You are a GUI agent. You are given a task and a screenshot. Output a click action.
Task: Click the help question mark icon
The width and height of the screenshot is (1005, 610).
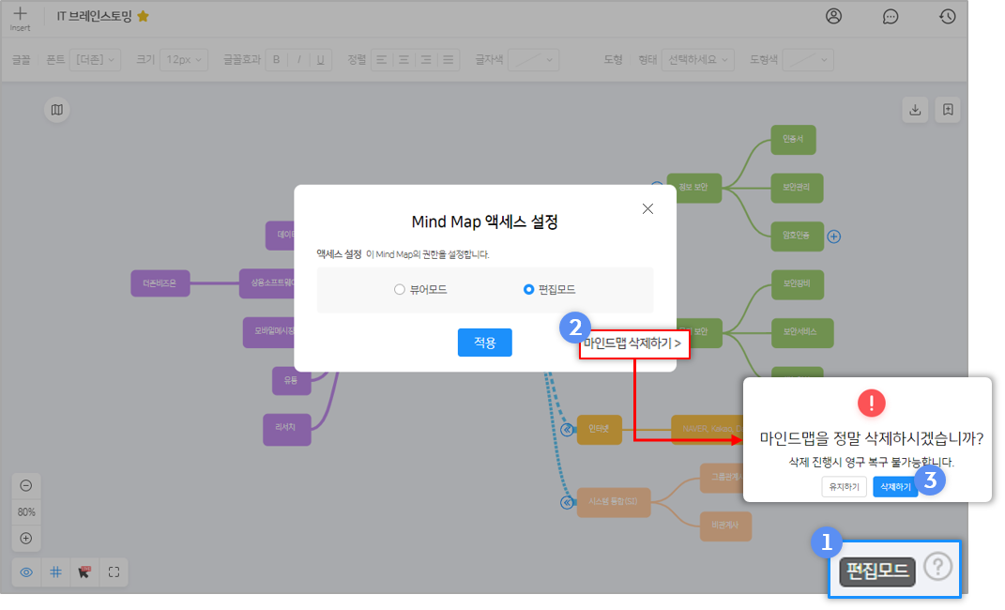tap(937, 567)
